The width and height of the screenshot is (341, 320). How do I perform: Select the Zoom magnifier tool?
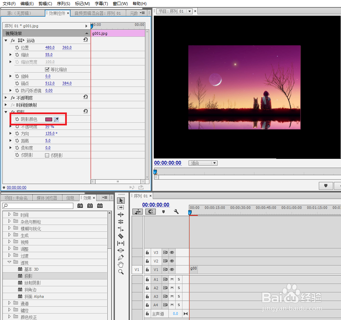pos(121,272)
